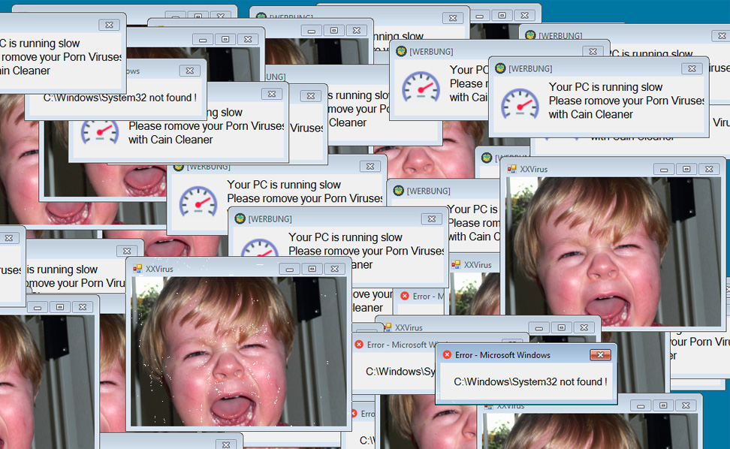The height and width of the screenshot is (449, 730).
Task: Click the error icon of the Error - Microsoft W dialog behind the front one
Action: (x=359, y=345)
